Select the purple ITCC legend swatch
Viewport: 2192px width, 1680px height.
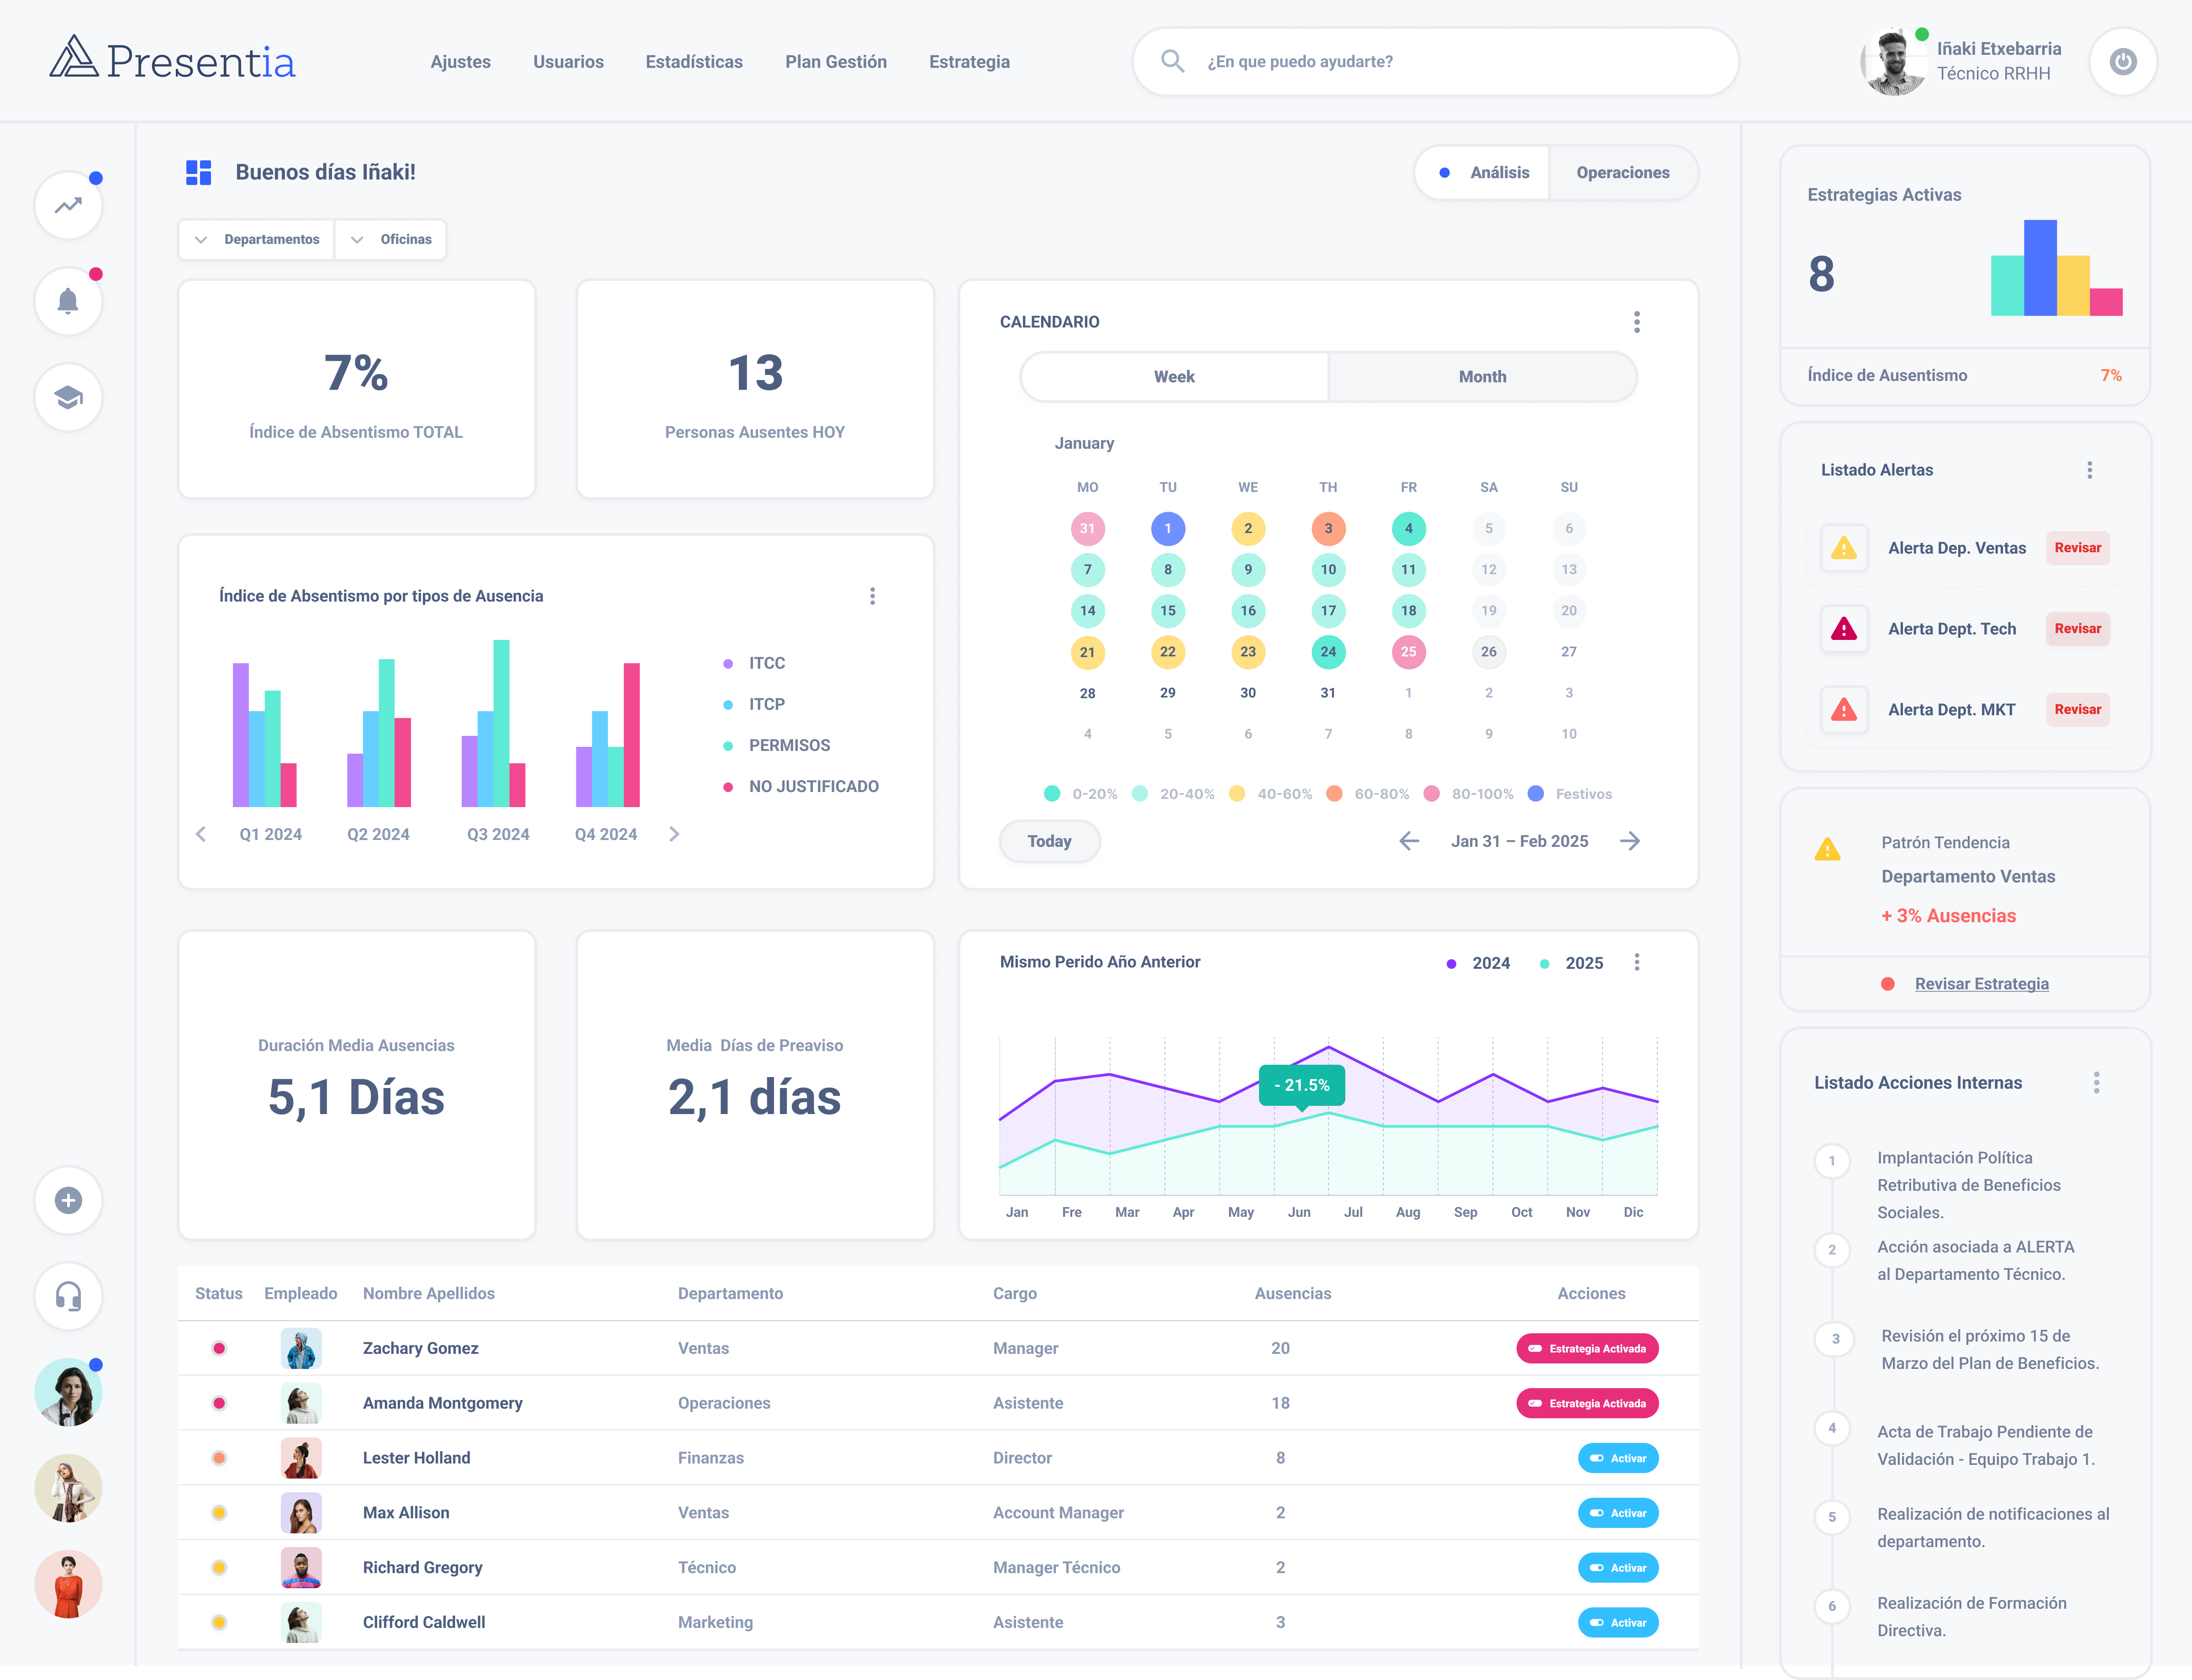tap(727, 662)
